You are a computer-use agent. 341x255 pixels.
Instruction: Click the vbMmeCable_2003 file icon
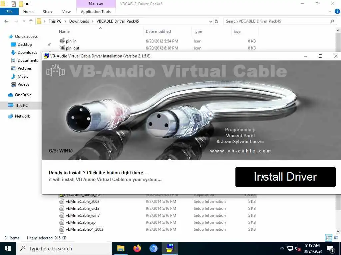[x=62, y=202]
